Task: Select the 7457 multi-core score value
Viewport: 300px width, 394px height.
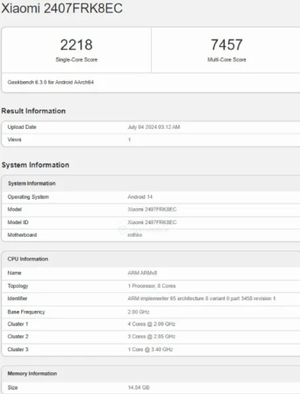Action: 226,44
